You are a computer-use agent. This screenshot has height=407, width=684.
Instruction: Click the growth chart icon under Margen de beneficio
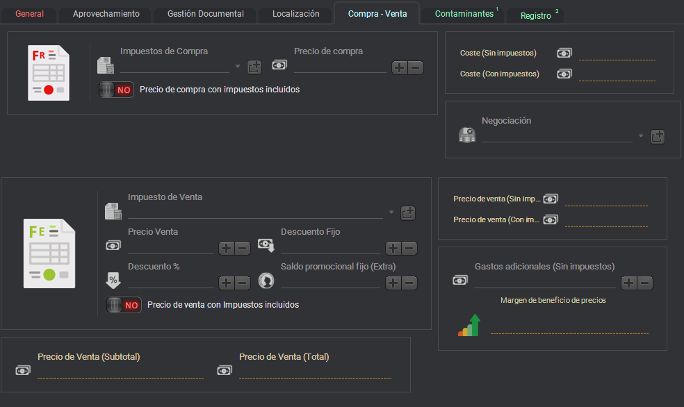(x=468, y=324)
